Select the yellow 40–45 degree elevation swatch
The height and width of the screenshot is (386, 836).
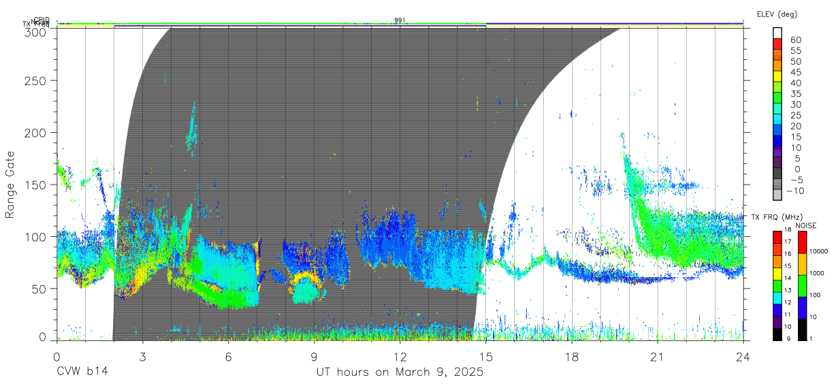tap(778, 77)
